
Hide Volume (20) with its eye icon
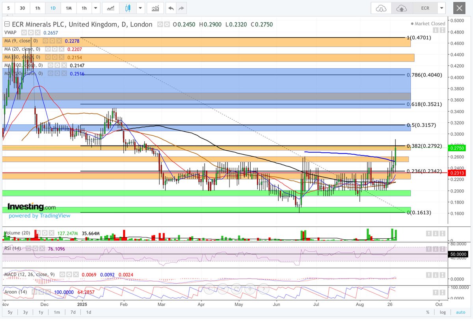38,233
